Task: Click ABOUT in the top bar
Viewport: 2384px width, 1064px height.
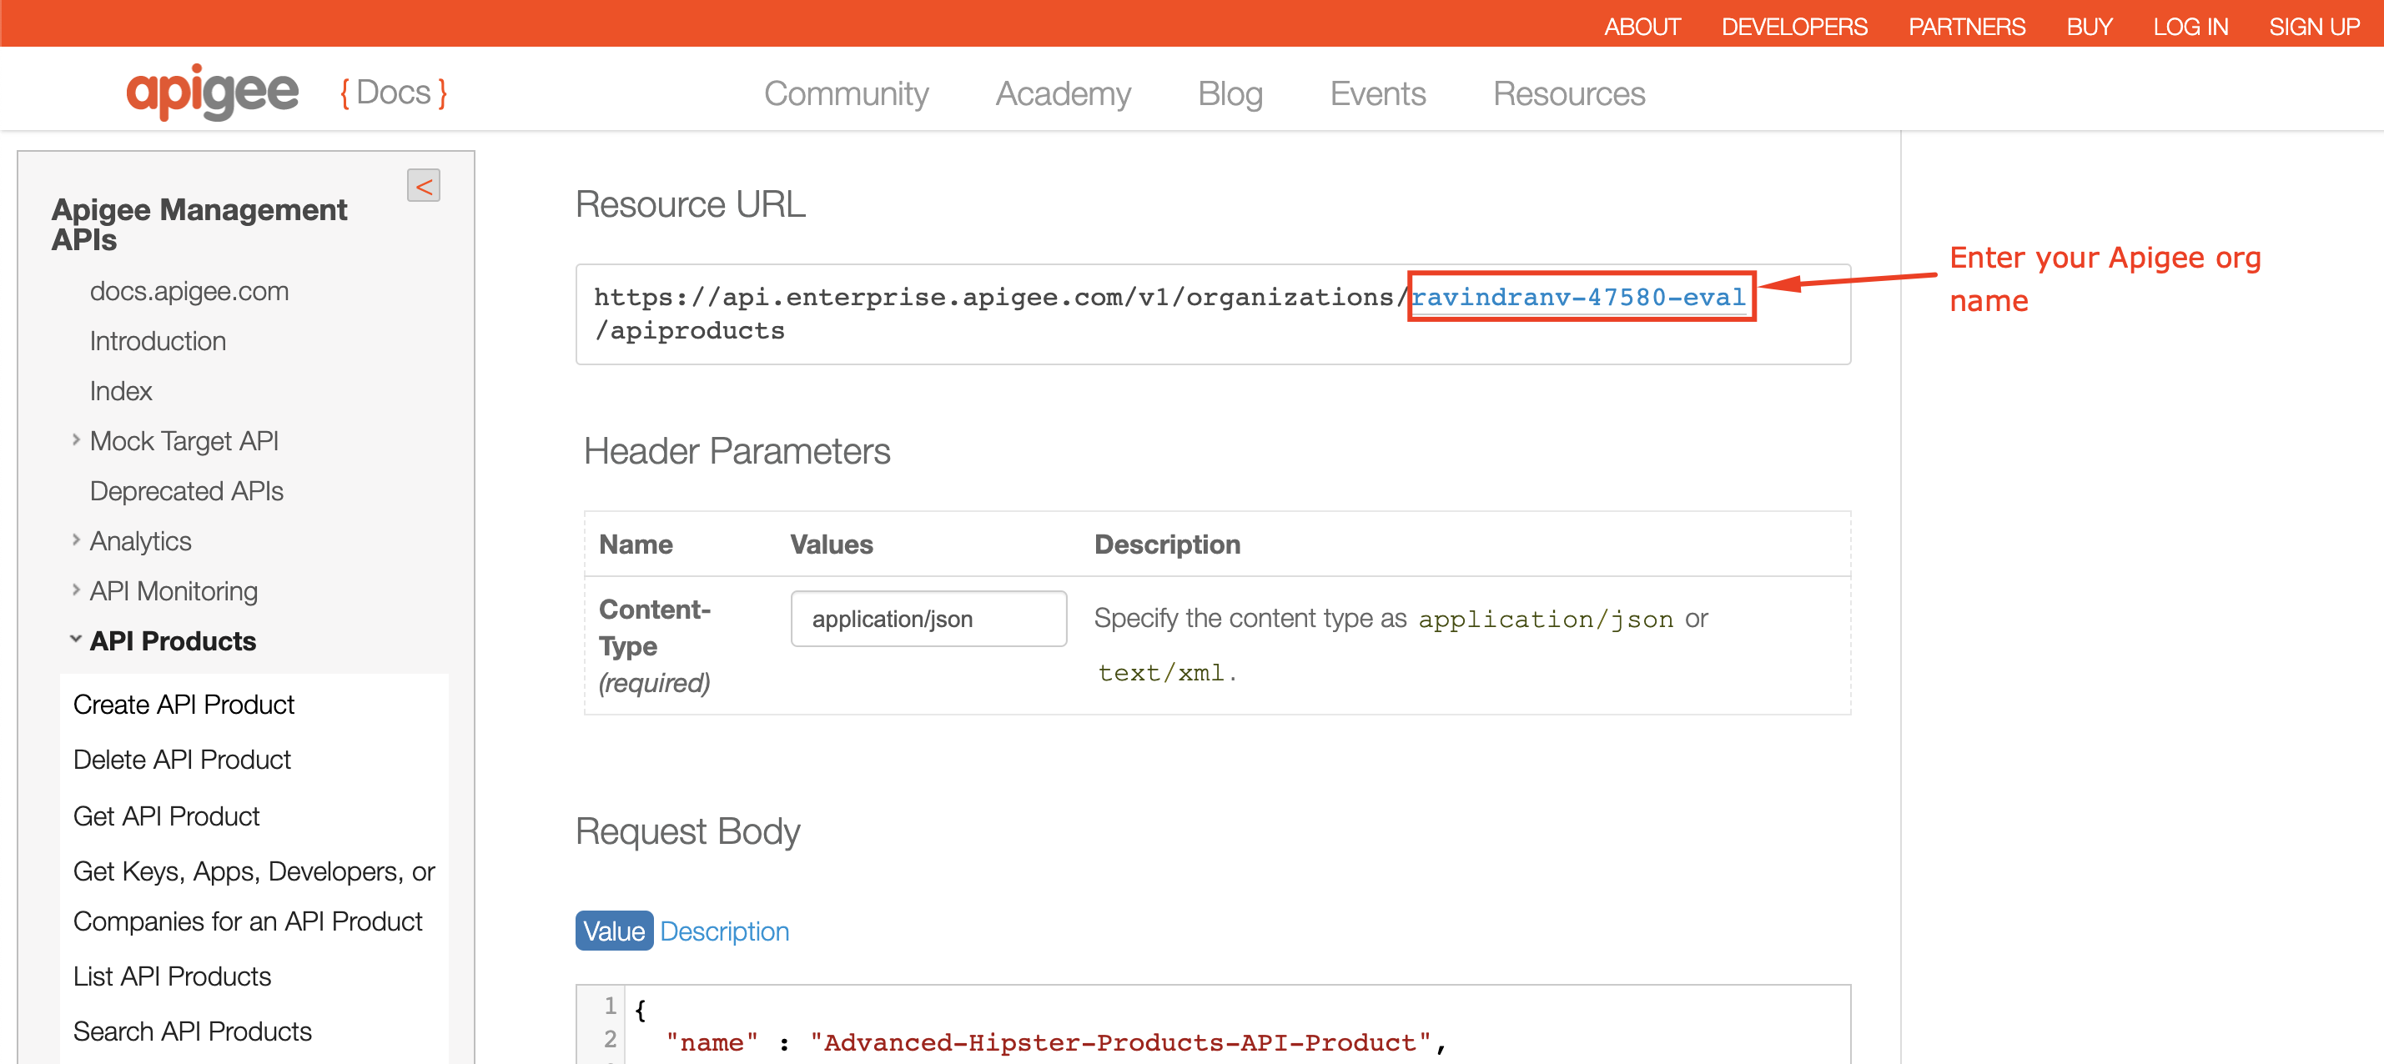Action: 1642,27
